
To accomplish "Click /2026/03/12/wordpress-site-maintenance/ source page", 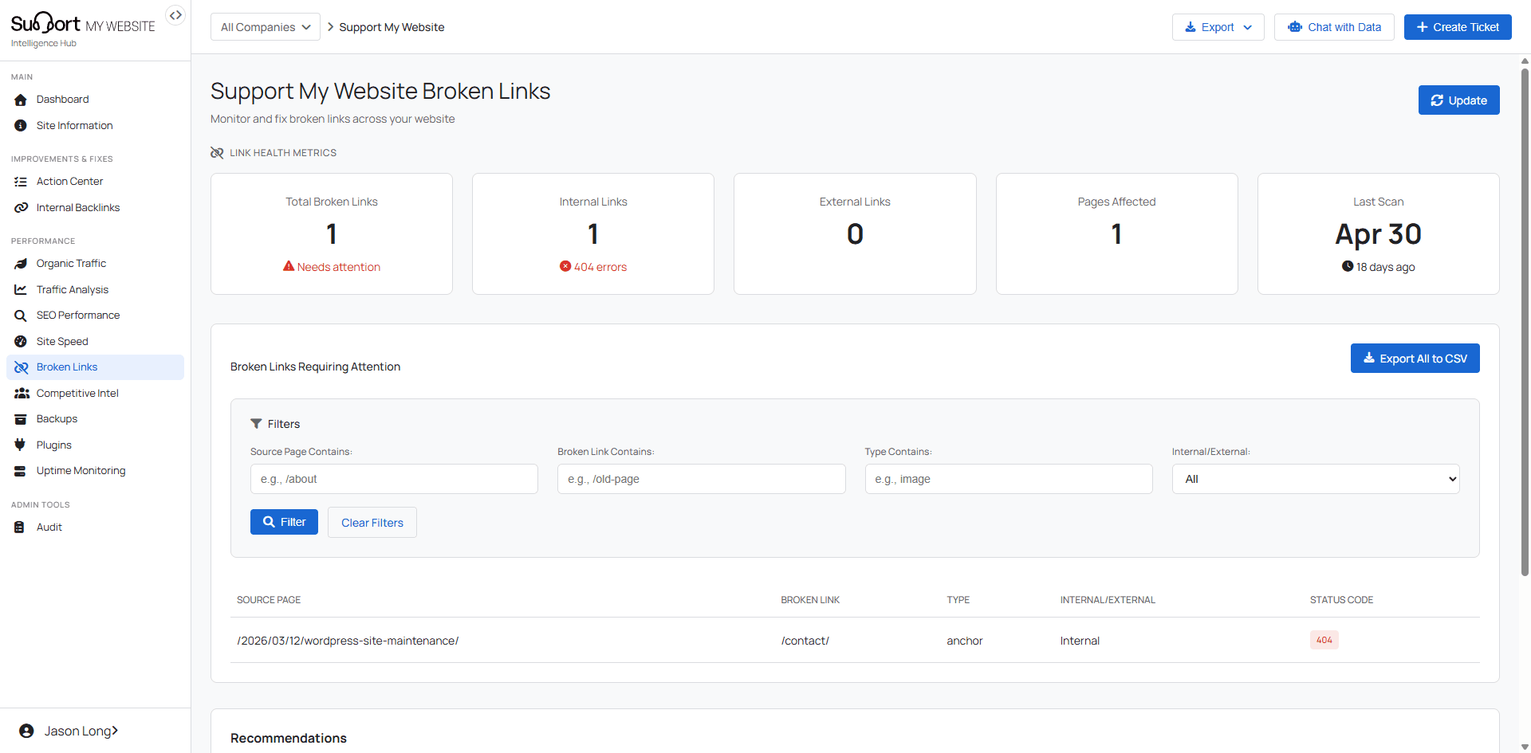I will 348,641.
